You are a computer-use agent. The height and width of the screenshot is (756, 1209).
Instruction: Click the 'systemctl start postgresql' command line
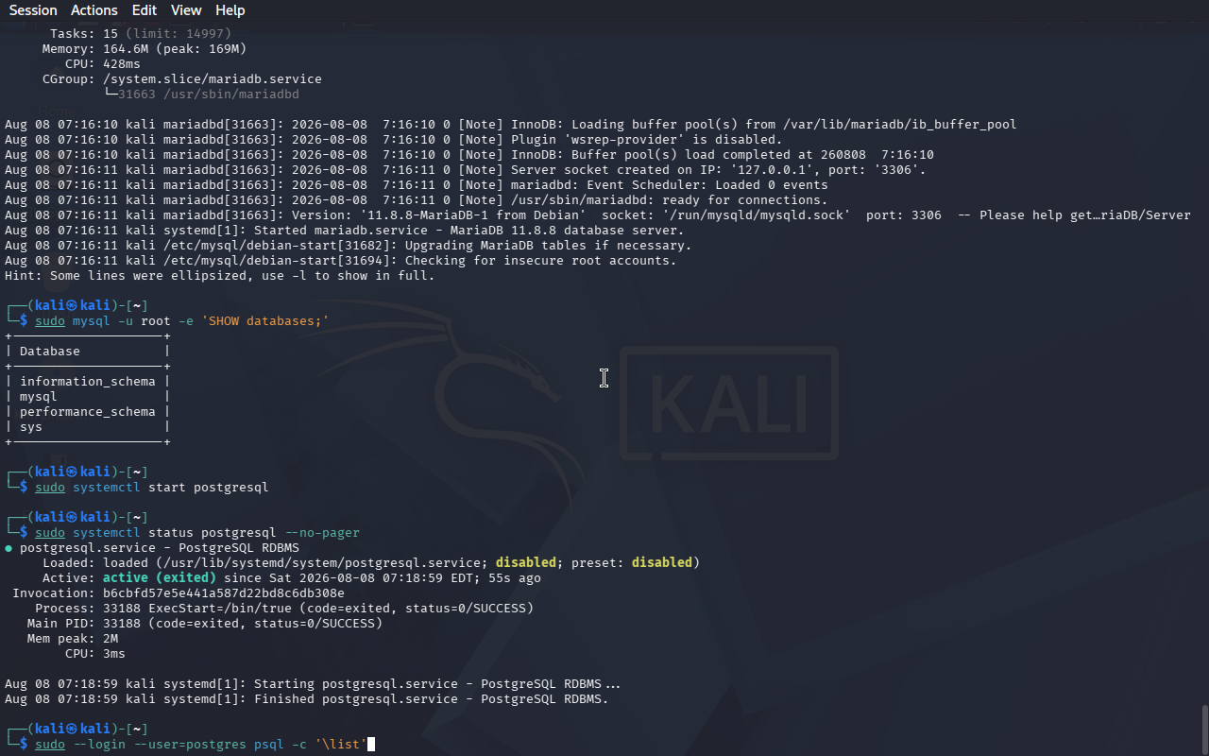[x=152, y=488]
